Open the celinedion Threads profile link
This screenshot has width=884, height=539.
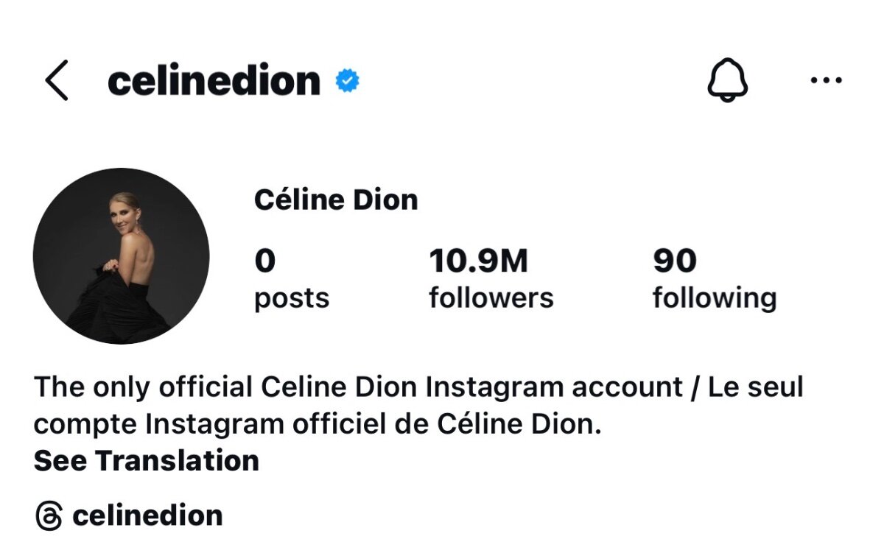pos(147,515)
